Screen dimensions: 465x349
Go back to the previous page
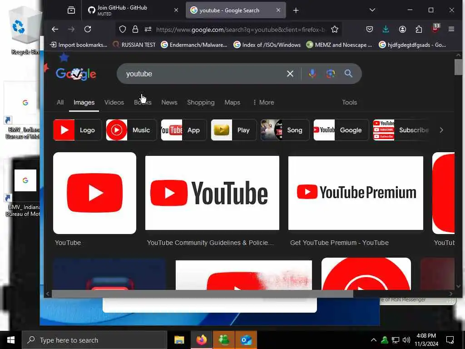click(55, 29)
